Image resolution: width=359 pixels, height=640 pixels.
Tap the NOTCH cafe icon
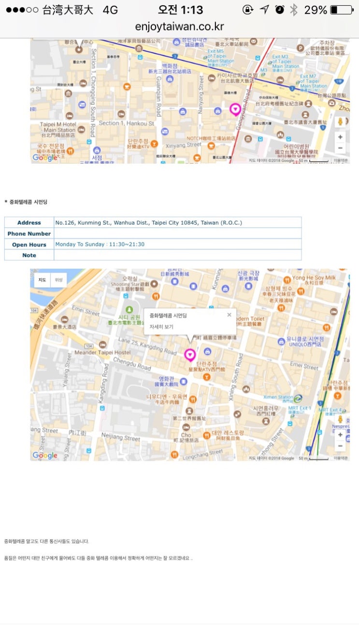pyautogui.click(x=211, y=145)
